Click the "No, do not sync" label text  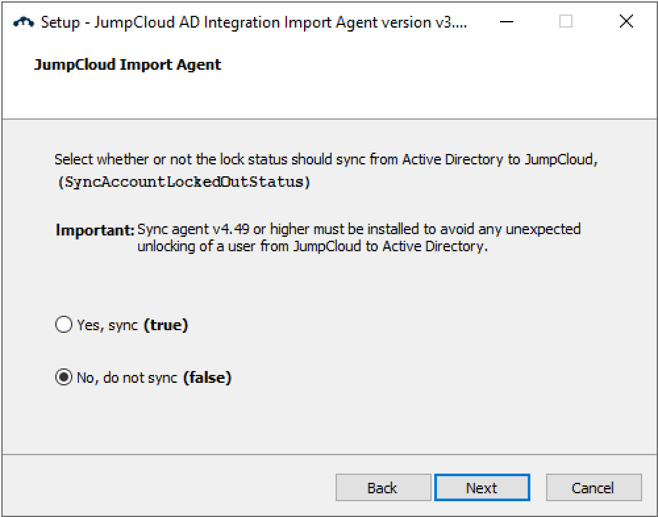click(127, 378)
